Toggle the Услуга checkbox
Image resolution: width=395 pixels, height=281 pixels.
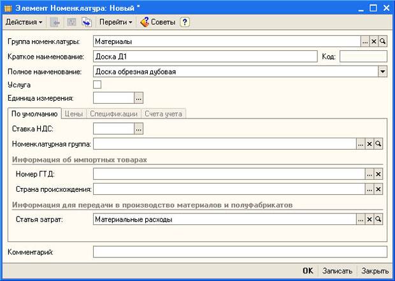pyautogui.click(x=97, y=84)
